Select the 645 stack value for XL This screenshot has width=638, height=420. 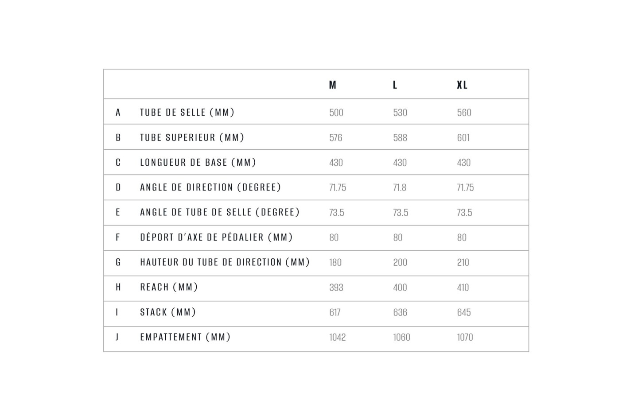click(463, 312)
